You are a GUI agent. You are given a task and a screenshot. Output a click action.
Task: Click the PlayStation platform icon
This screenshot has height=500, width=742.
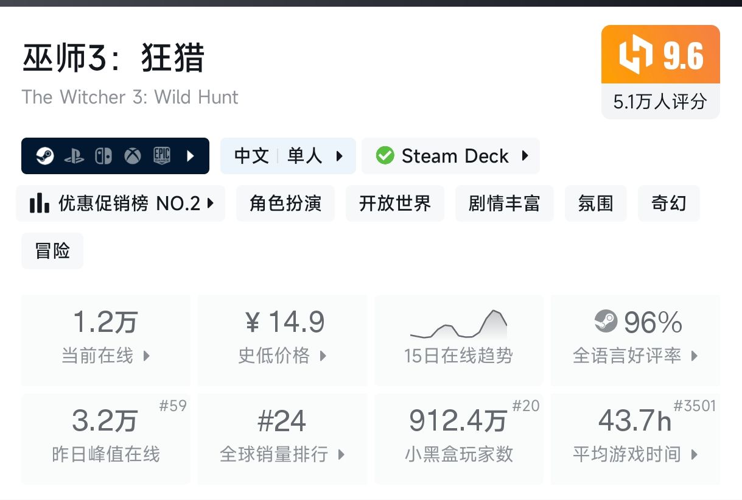[74, 156]
